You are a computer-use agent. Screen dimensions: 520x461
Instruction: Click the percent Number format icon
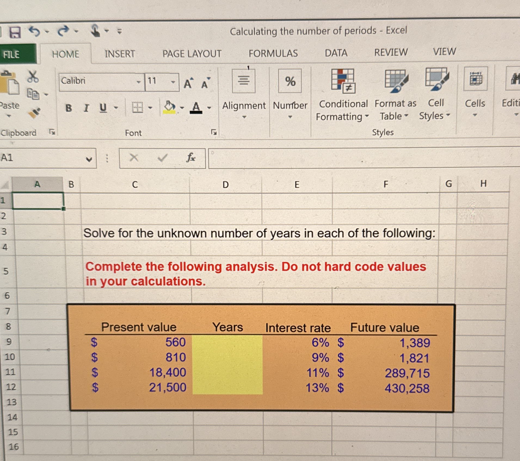pyautogui.click(x=290, y=81)
